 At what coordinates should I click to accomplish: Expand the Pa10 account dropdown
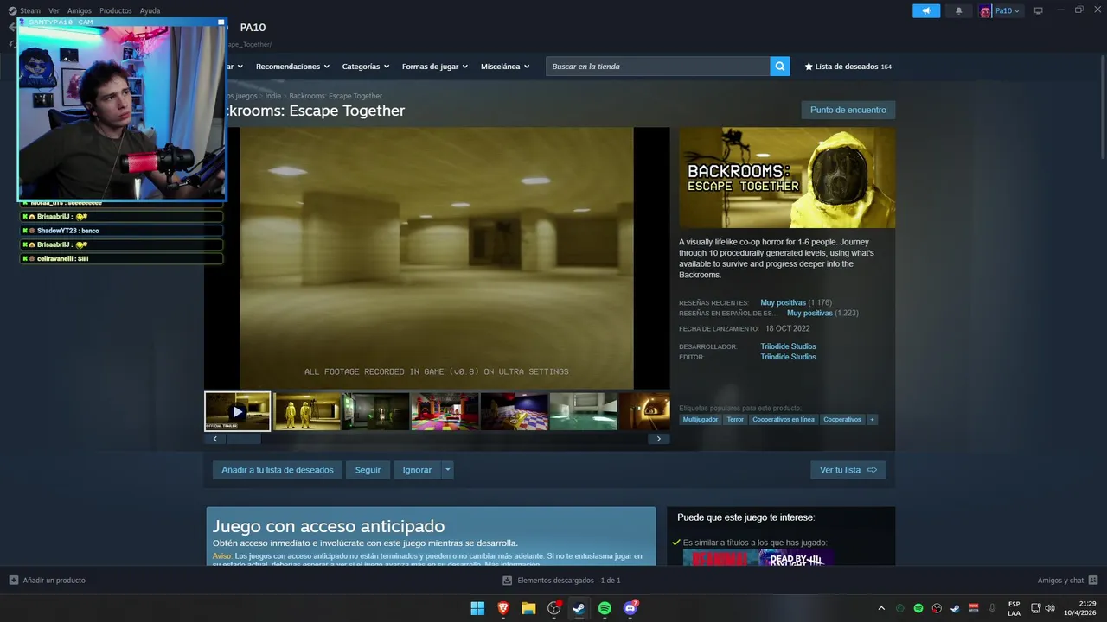(1007, 10)
